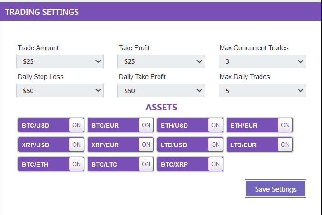The height and width of the screenshot is (215, 322).
Task: Expand the Daily Take Profit dropdown
Action: (x=161, y=90)
